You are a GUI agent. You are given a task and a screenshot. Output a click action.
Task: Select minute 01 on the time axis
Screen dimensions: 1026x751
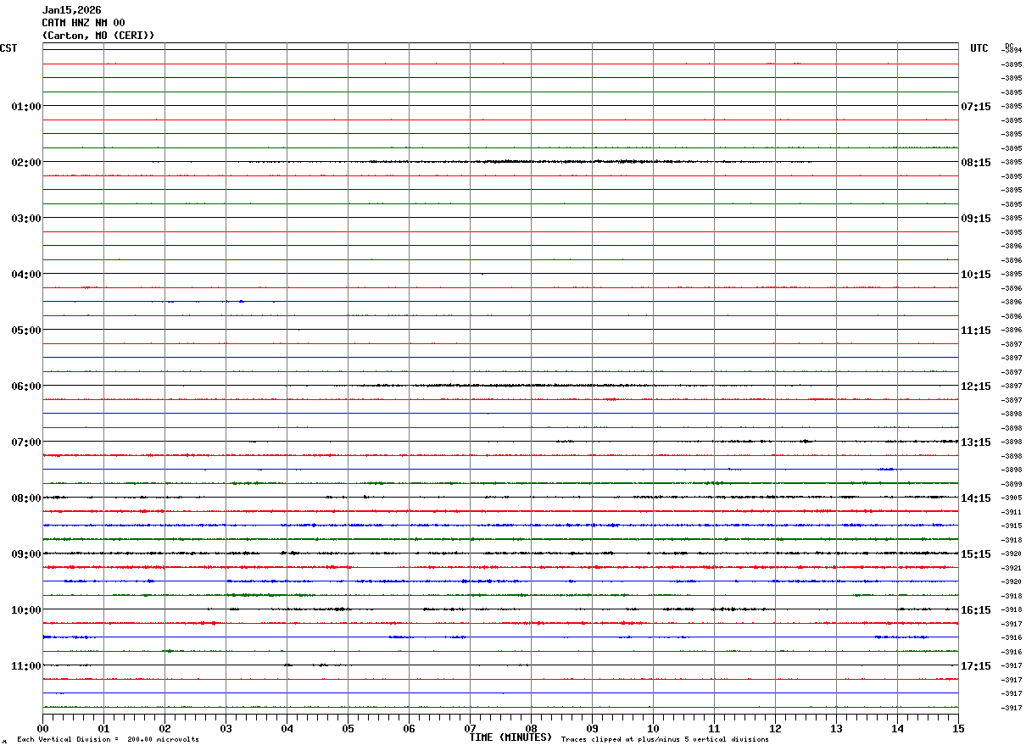pyautogui.click(x=103, y=728)
